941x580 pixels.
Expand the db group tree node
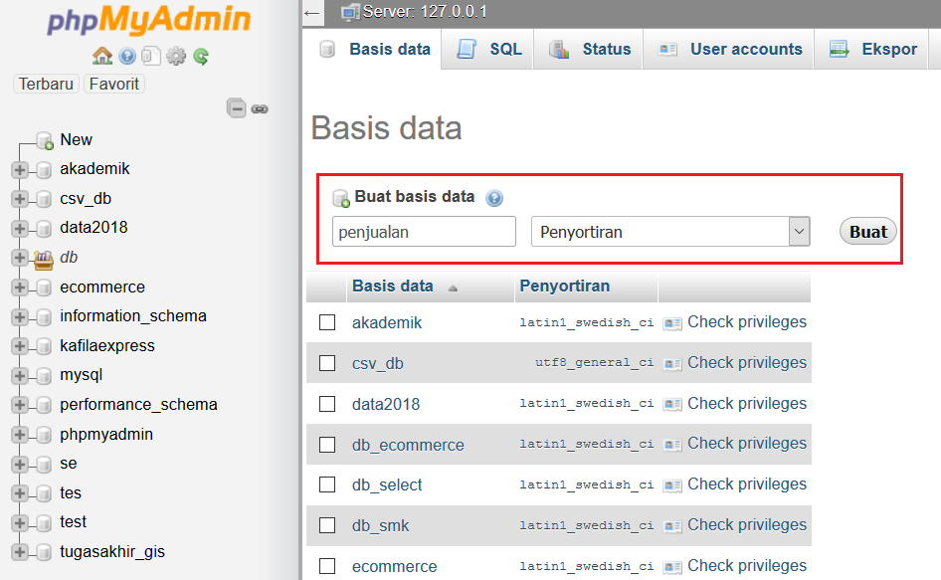point(19,258)
